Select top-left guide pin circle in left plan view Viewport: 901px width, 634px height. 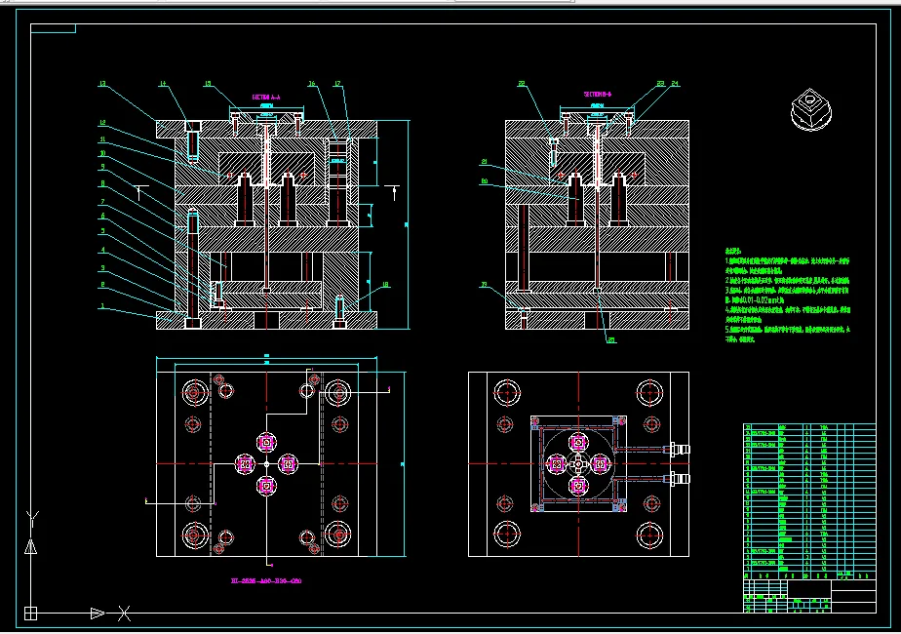[x=195, y=392]
